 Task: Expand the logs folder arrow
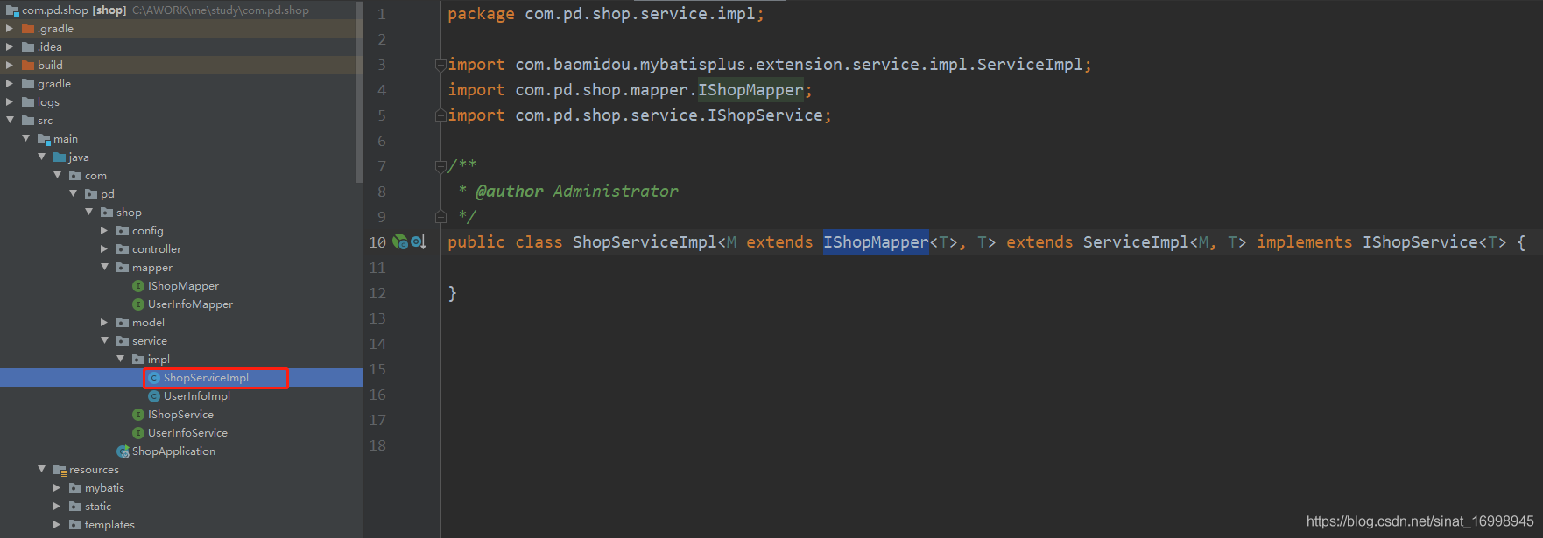tap(10, 101)
